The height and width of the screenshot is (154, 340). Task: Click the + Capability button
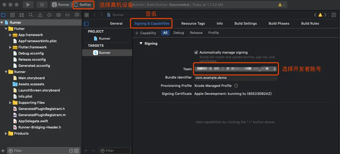pos(146,33)
